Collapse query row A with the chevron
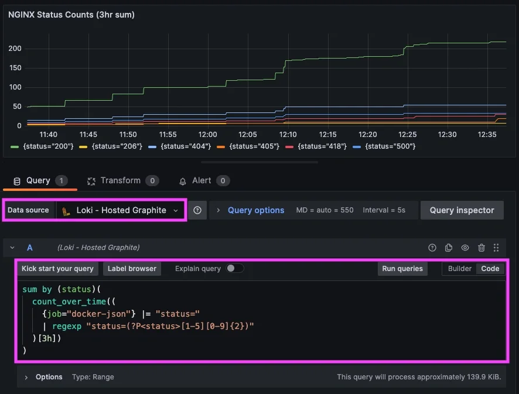 click(12, 248)
